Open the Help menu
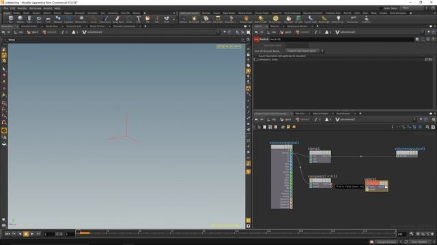This screenshot has height=245, width=437. (x=57, y=8)
